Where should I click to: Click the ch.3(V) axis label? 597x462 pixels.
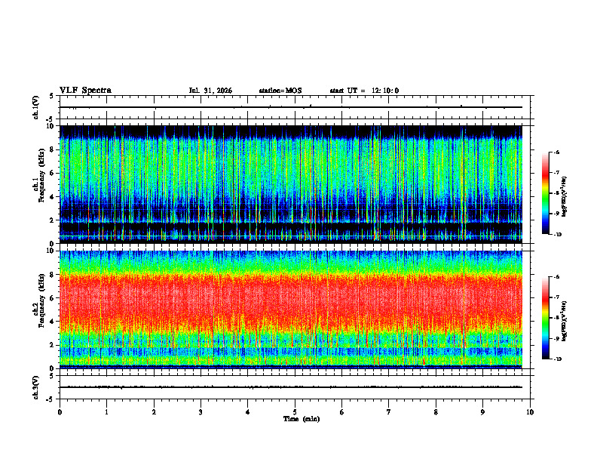[35, 387]
